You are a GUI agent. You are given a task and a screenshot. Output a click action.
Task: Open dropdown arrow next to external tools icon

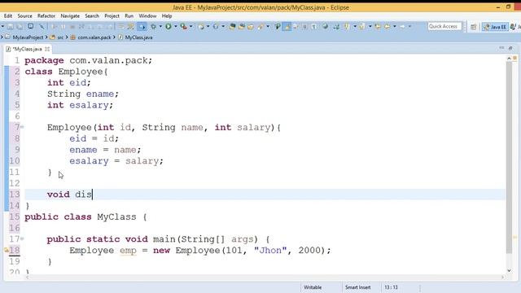coord(190,26)
